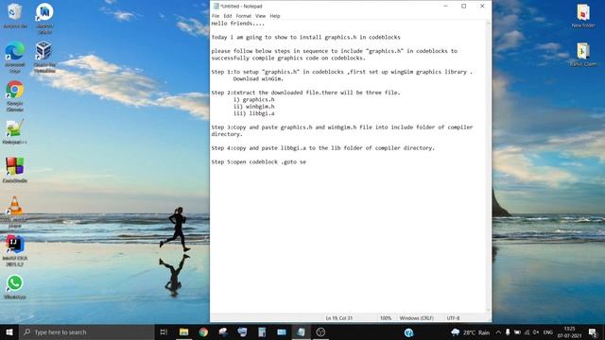Open the Oracle VM VirtualBox desktop shortcut
This screenshot has height=340, width=605.
tap(44, 57)
